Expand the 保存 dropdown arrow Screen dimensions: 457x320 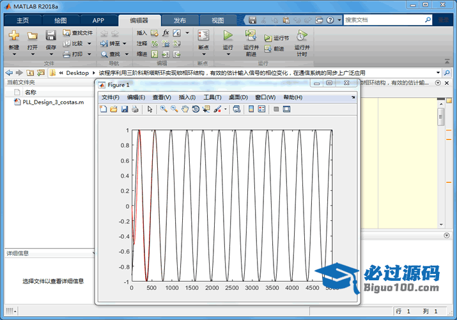point(51,54)
